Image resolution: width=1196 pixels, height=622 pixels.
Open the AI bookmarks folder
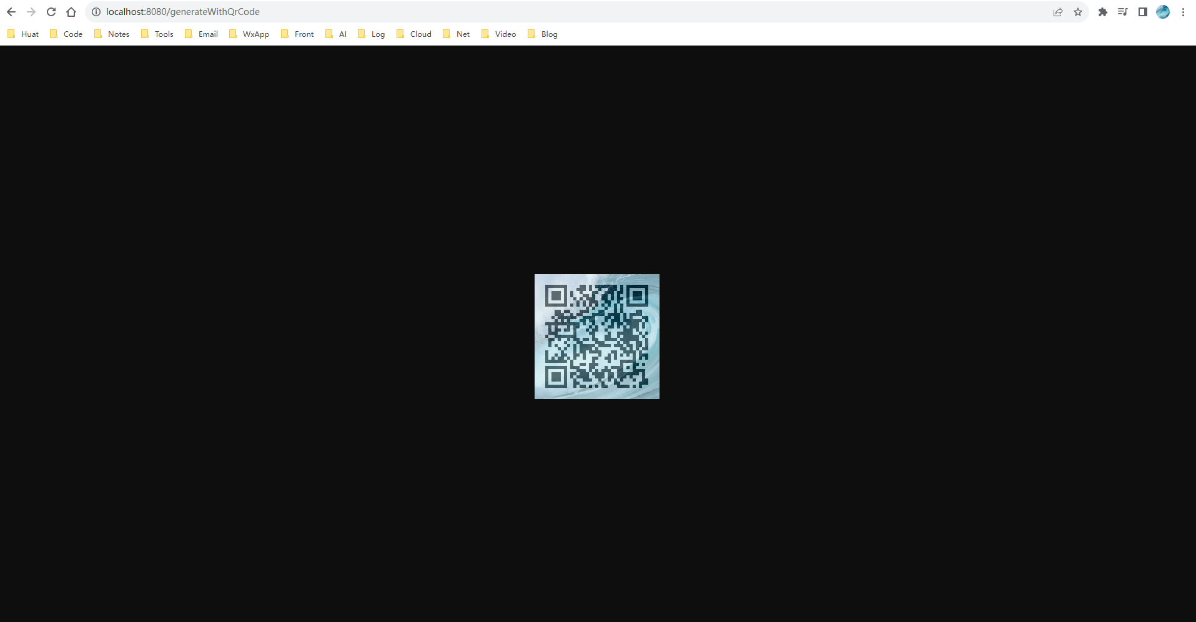(x=341, y=34)
